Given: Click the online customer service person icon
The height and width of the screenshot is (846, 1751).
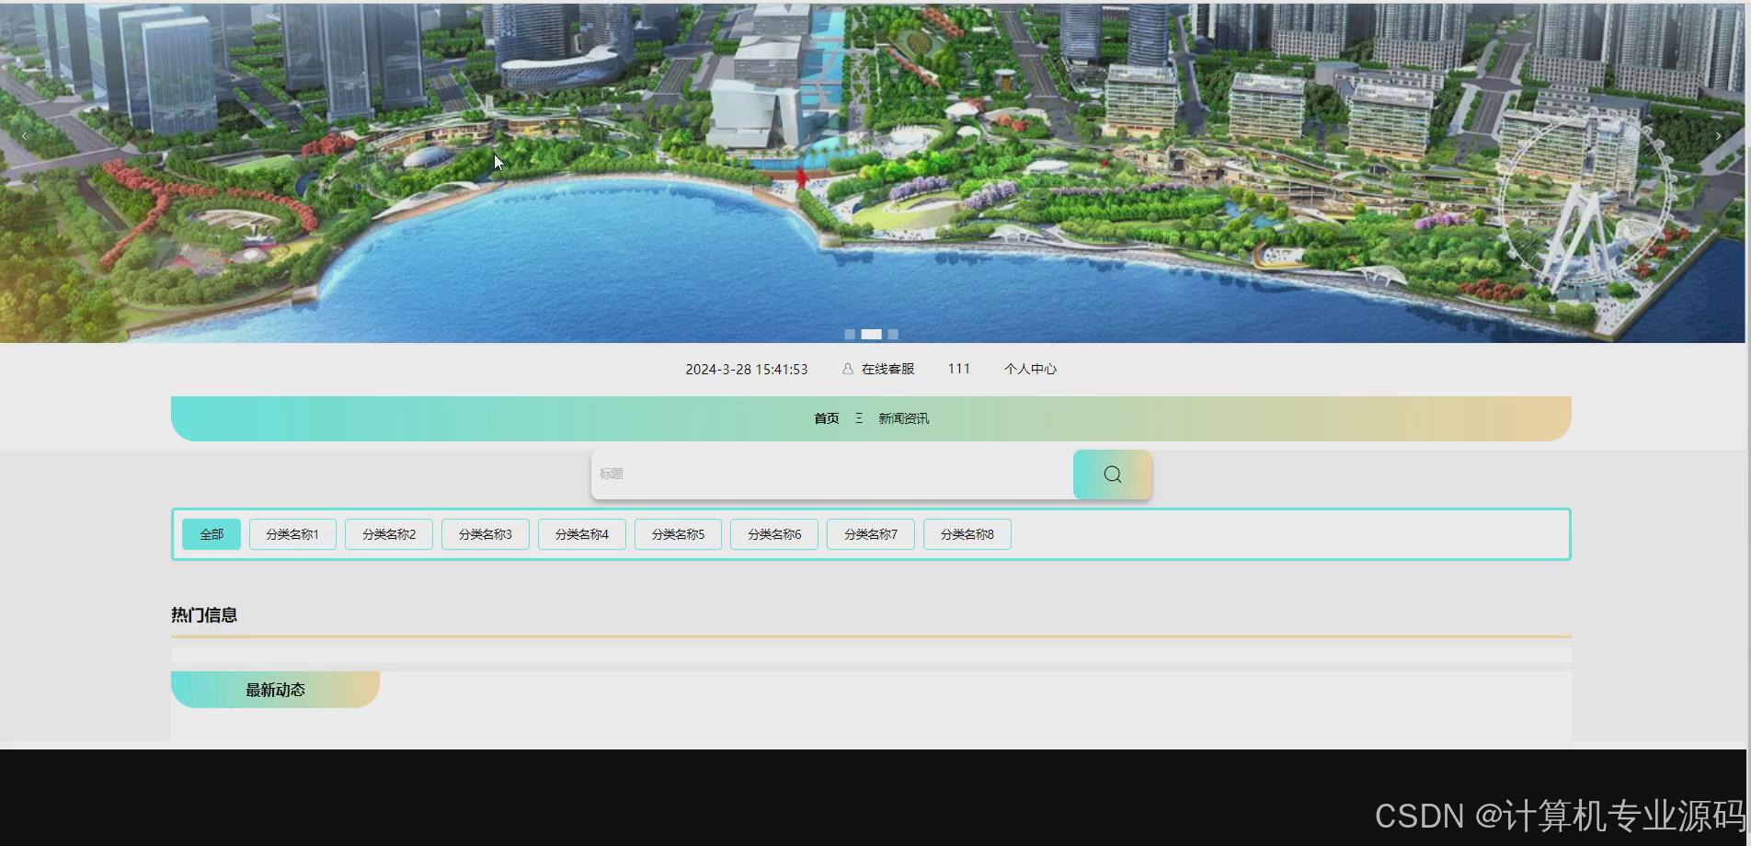Looking at the screenshot, I should coord(846,369).
